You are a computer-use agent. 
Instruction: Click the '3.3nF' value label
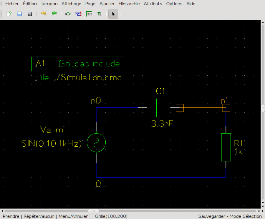tap(162, 124)
